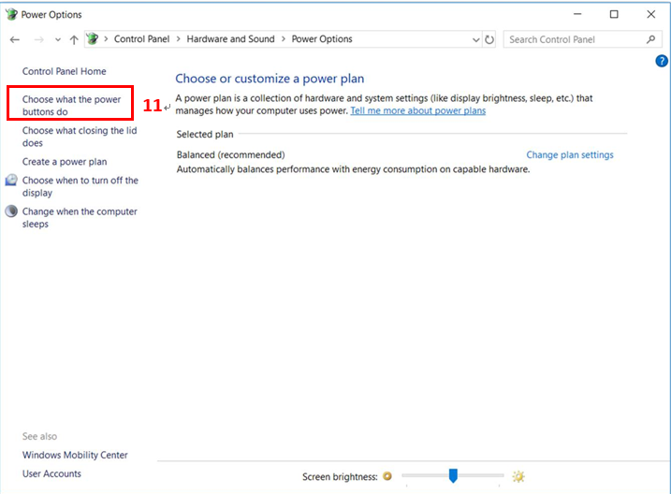
Task: Select the Control Panel breadcrumb
Action: point(141,39)
